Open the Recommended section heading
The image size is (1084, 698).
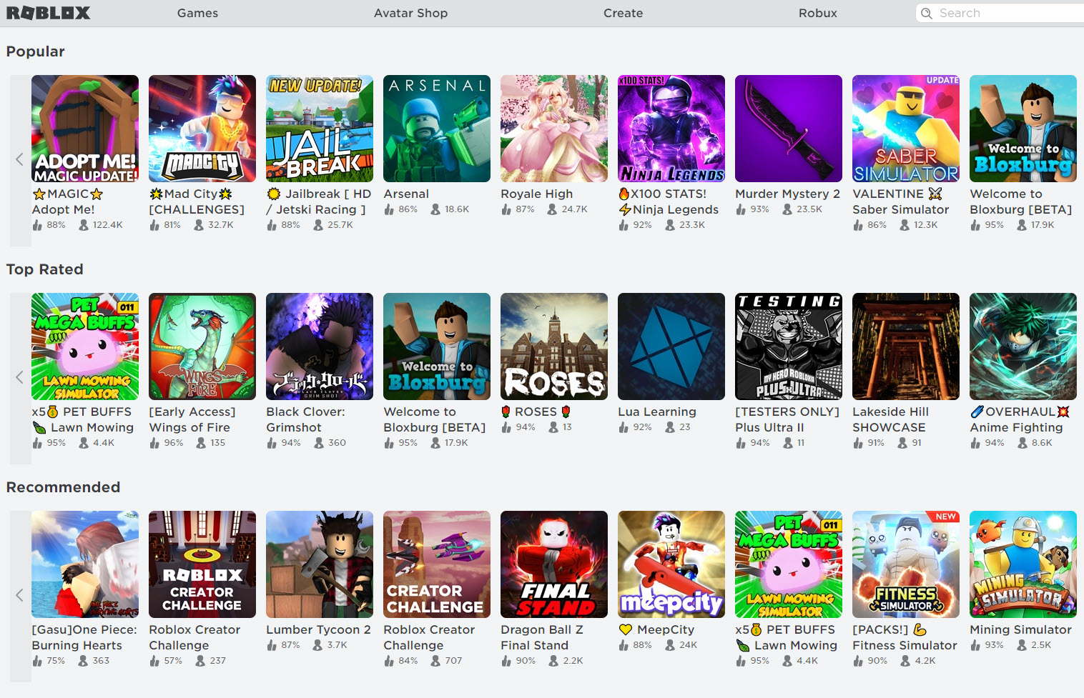point(64,487)
